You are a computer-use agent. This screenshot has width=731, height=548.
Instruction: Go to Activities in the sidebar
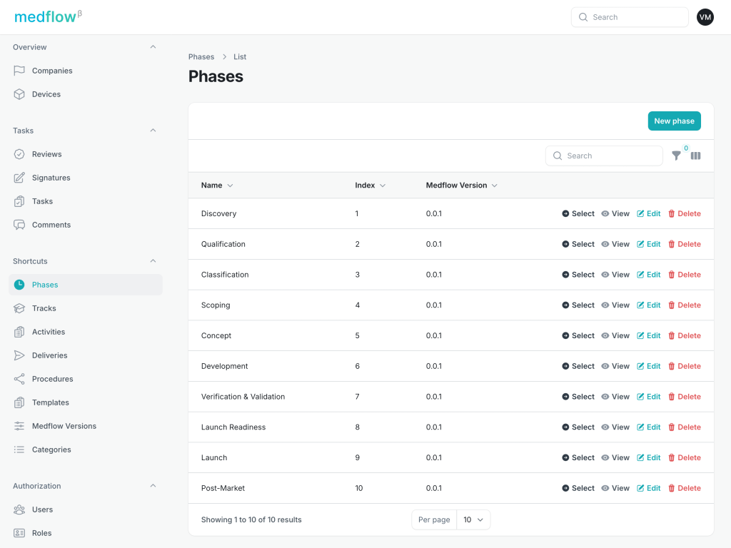tap(49, 332)
